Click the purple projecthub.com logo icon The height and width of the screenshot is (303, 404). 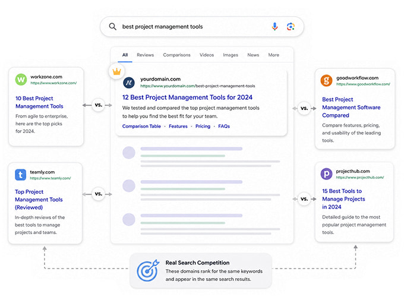pos(326,174)
